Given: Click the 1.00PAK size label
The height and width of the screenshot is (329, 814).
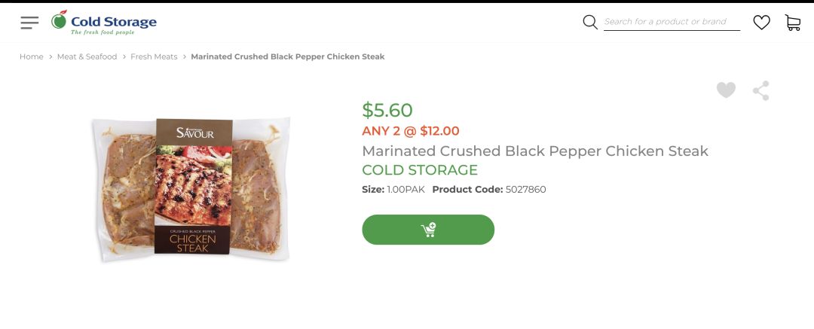Looking at the screenshot, I should click(x=405, y=190).
